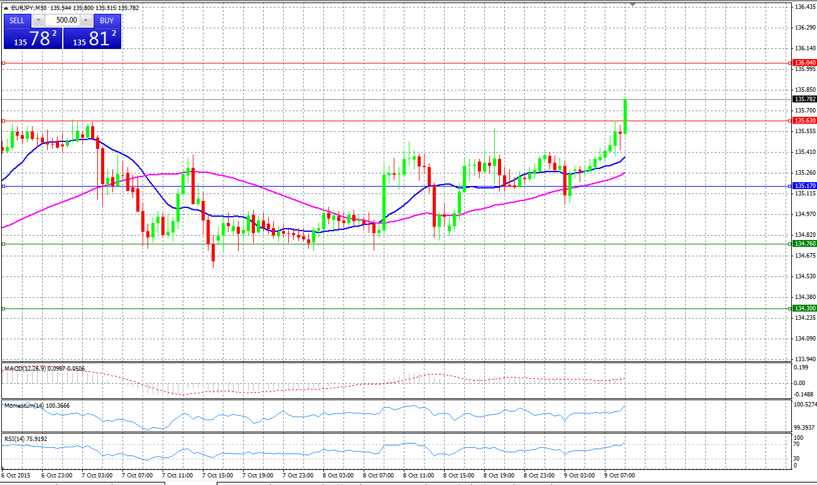Click the SELL button
Screen dimensions: 817x485
tap(17, 20)
